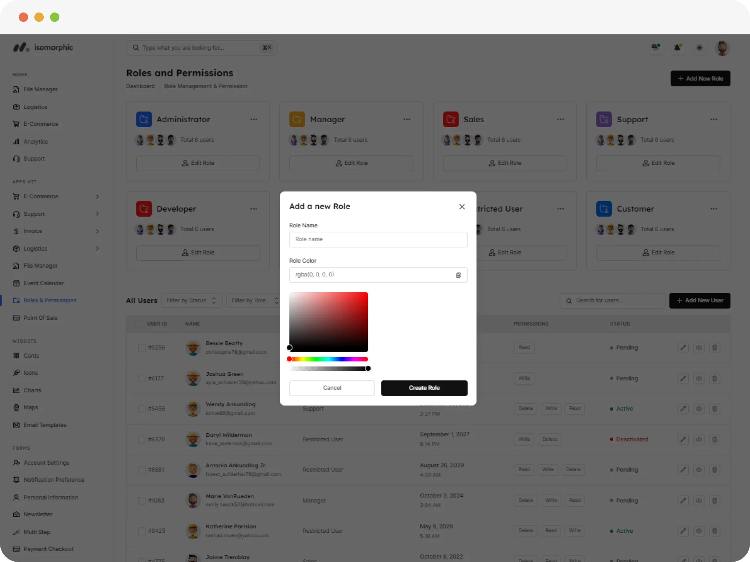Select checkbox for user #6177

[x=142, y=378]
